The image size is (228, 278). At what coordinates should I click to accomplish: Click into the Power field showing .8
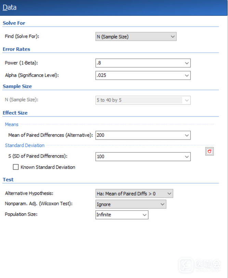point(138,63)
